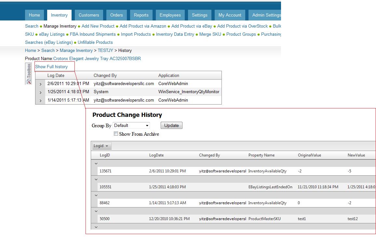Viewport: 376px width, 237px height.
Task: Open Add Product via Amazon link
Action: click(x=143, y=26)
